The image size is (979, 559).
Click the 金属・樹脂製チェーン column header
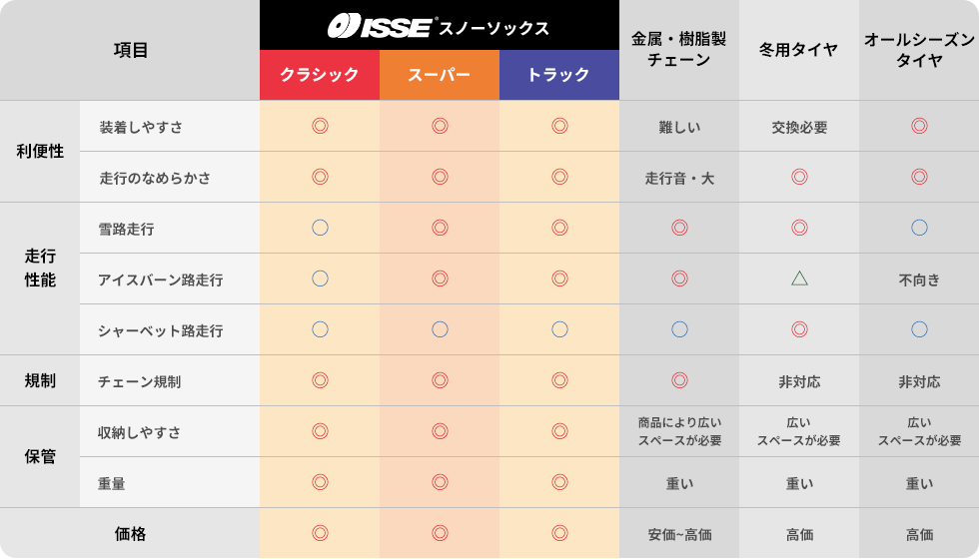(679, 50)
